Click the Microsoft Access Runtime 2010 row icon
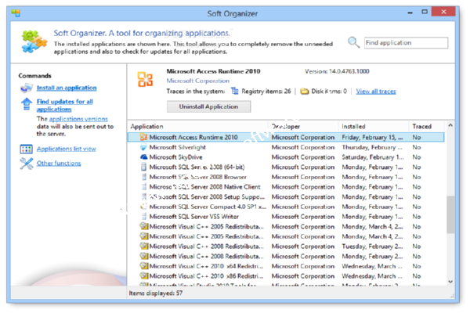 pos(143,137)
